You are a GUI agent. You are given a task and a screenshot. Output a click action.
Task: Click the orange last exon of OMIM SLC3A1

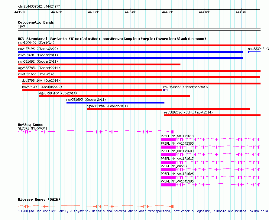pyautogui.click(x=172, y=207)
